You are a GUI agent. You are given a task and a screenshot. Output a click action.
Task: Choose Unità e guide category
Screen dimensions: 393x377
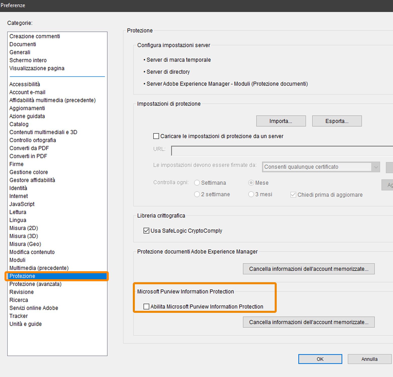(26, 324)
